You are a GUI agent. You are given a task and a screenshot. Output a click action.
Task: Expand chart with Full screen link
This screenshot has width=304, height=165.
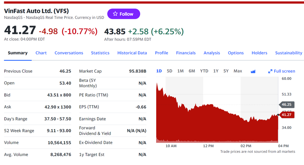tap(282, 71)
